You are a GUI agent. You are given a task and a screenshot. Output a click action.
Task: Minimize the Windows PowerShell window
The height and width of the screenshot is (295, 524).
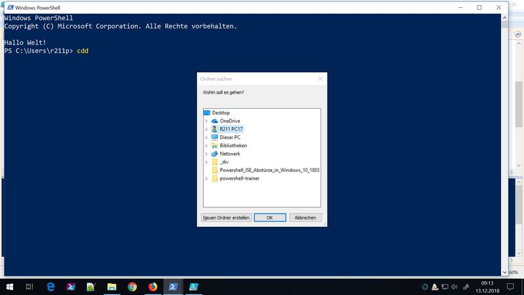pyautogui.click(x=460, y=7)
